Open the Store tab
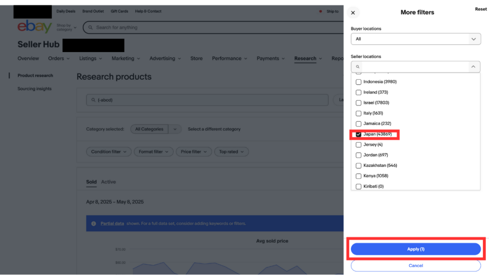489x280 pixels. (196, 59)
